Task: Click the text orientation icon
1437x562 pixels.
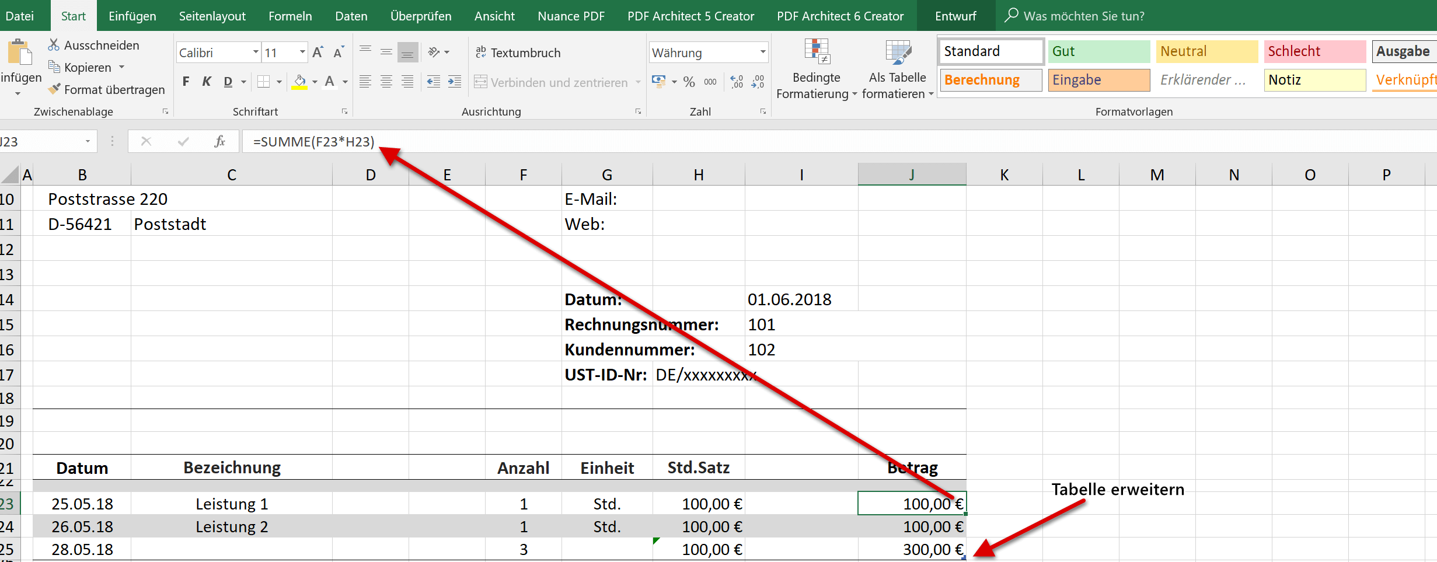Action: click(x=434, y=52)
